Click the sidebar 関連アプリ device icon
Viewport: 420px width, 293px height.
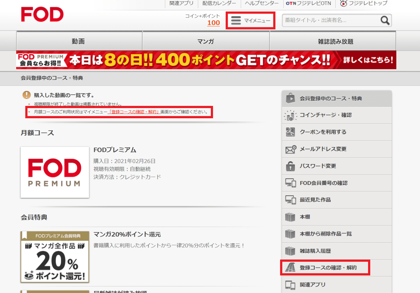290,285
